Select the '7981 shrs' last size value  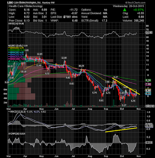click(71, 17)
